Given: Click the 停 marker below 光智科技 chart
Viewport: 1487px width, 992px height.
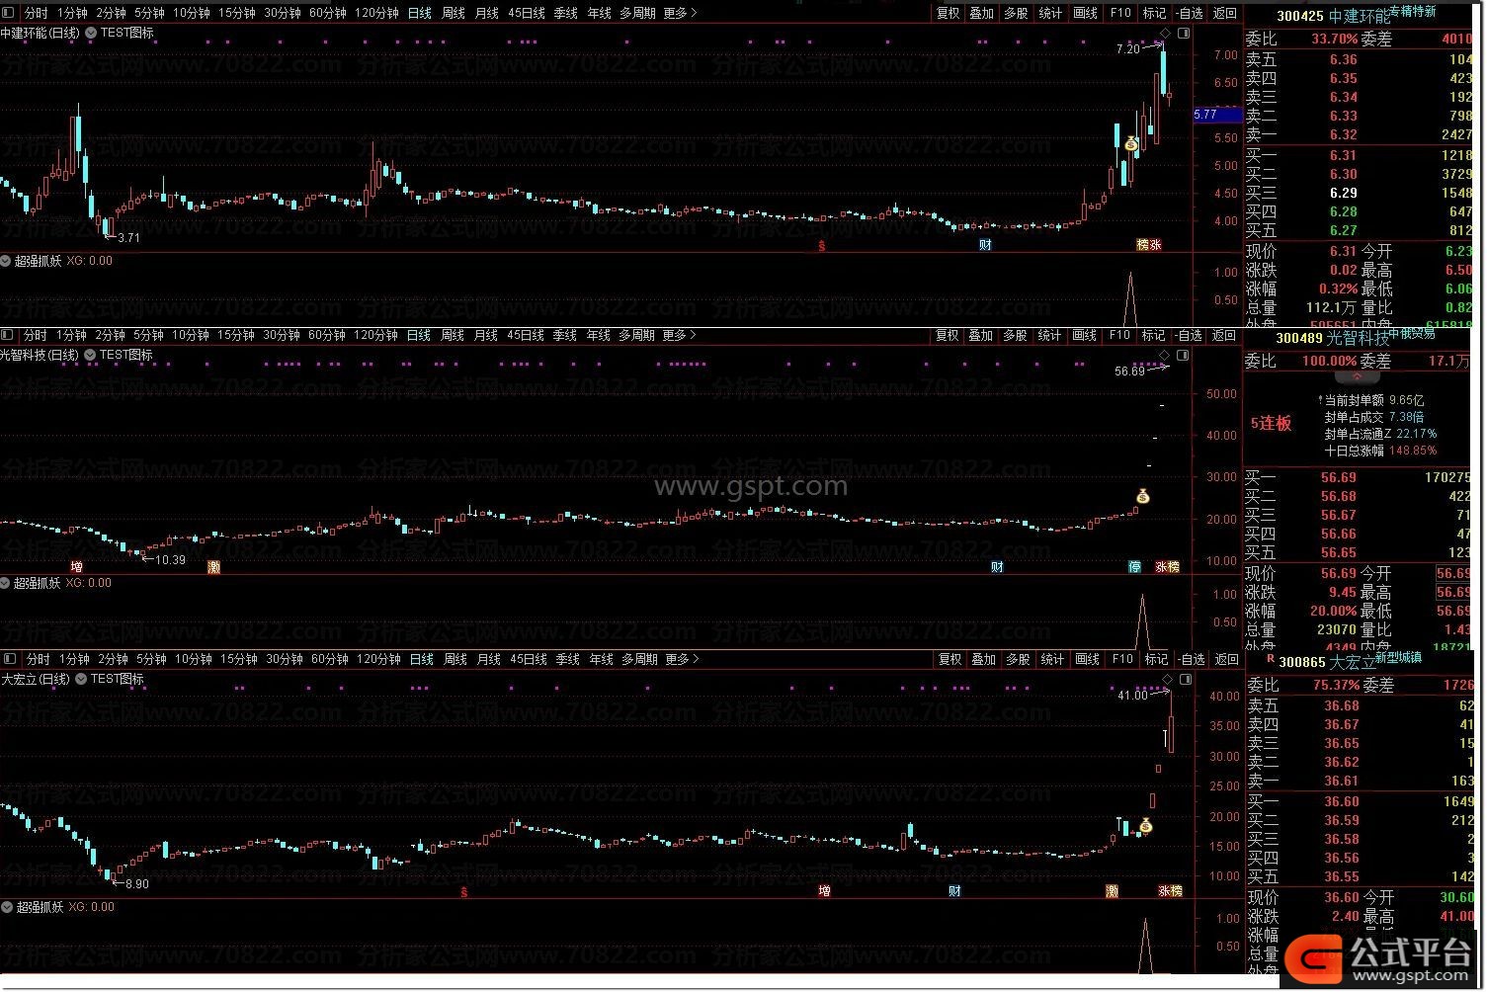Looking at the screenshot, I should (1135, 567).
